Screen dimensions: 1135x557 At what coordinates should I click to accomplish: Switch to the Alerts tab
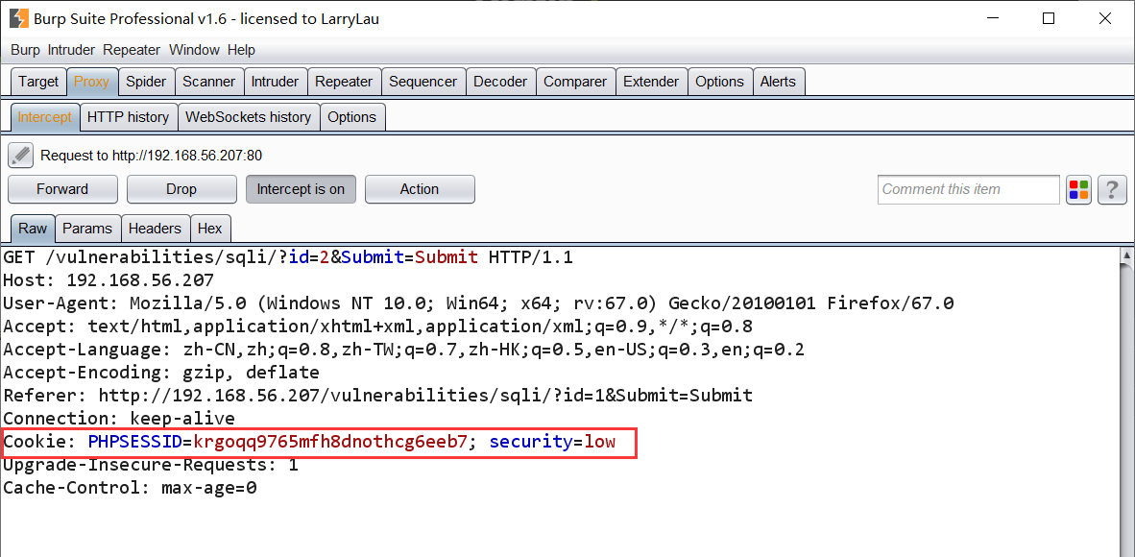click(x=778, y=82)
